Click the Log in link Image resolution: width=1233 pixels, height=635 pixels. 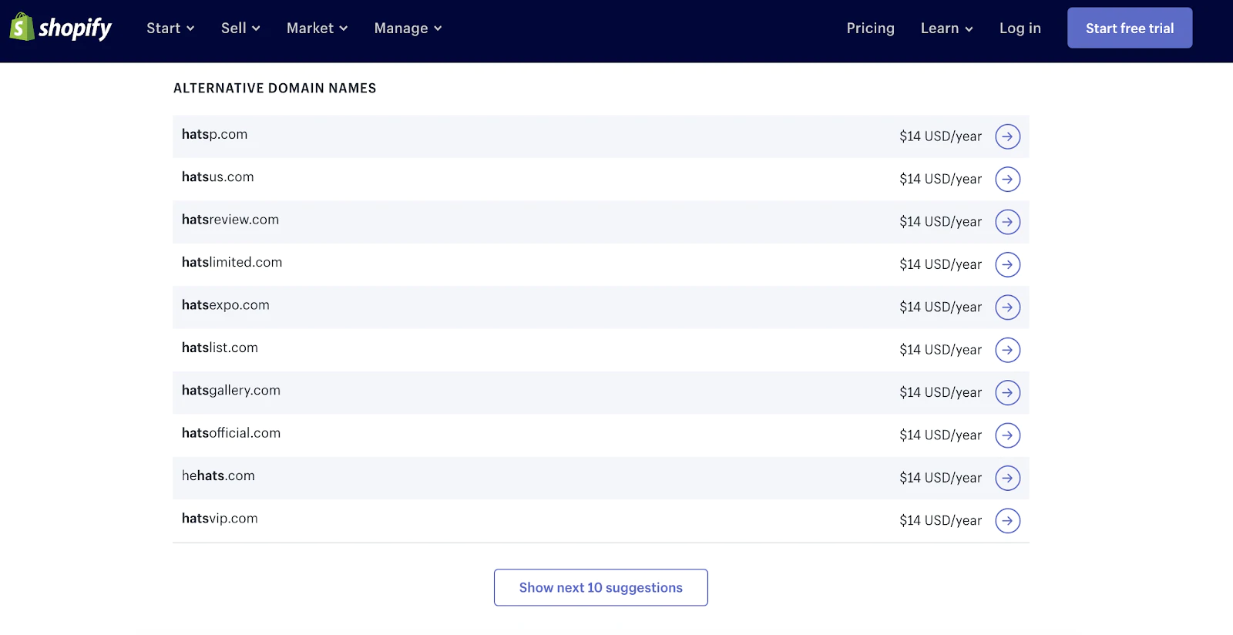point(1020,29)
